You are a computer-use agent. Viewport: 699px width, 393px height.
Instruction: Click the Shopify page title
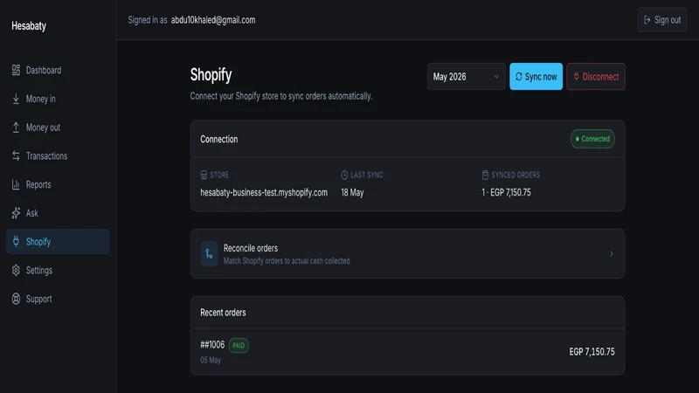(x=211, y=75)
